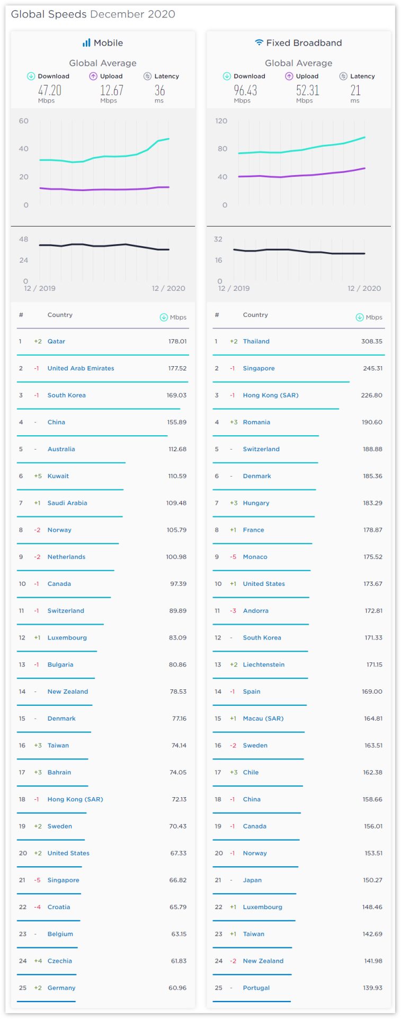
Task: Select Liechtenstein in the broadband list
Action: coord(264,664)
